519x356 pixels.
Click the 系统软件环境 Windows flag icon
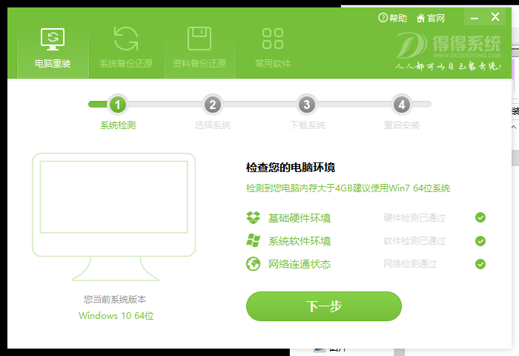(x=254, y=240)
